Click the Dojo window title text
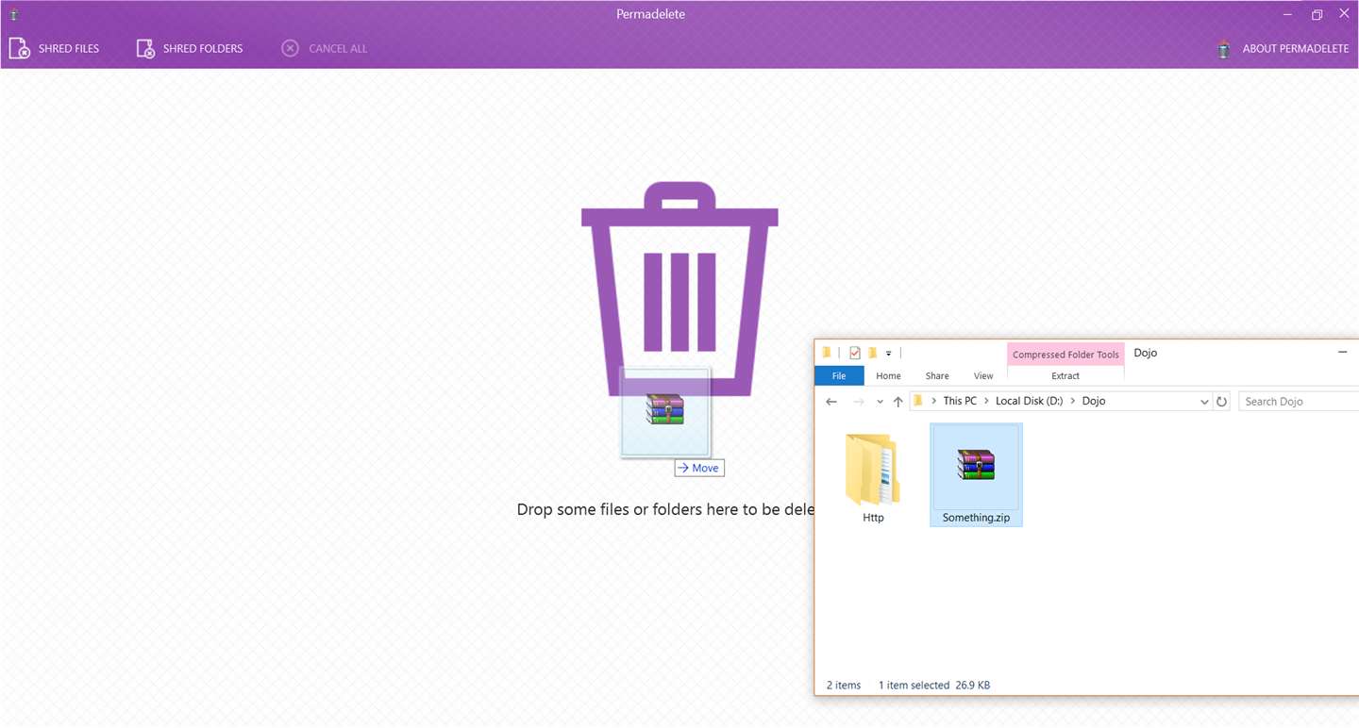 [x=1145, y=353]
